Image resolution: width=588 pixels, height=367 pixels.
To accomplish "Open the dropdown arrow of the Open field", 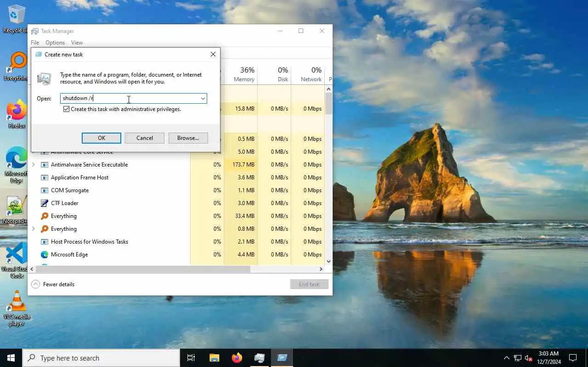I will pyautogui.click(x=203, y=98).
